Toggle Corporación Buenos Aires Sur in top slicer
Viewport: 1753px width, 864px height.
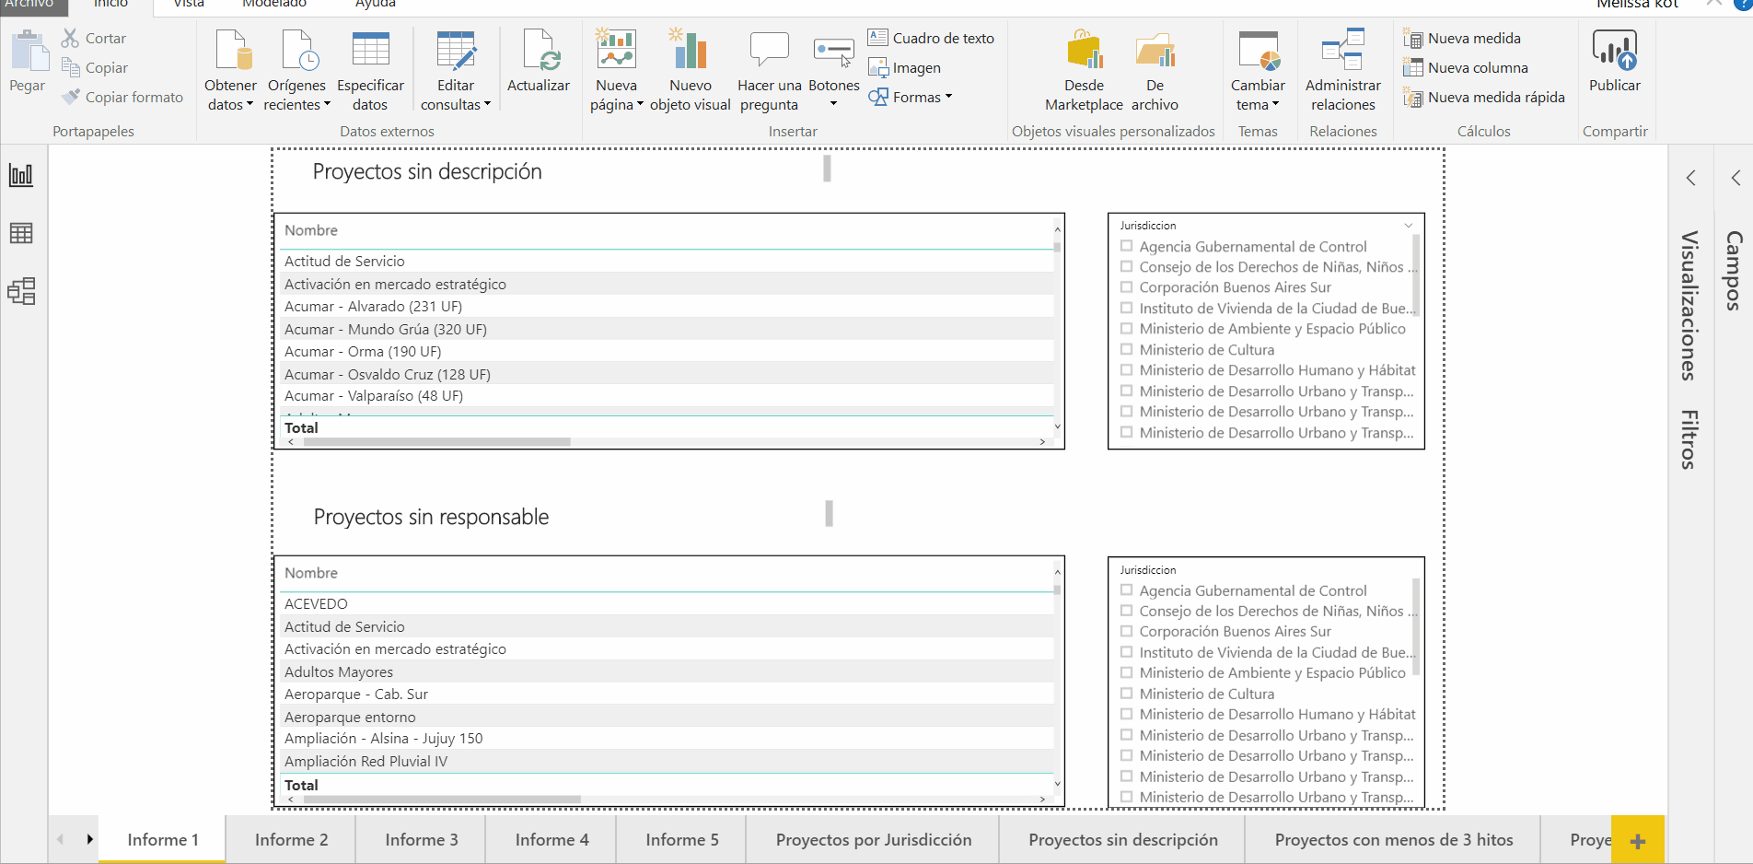point(1126,287)
